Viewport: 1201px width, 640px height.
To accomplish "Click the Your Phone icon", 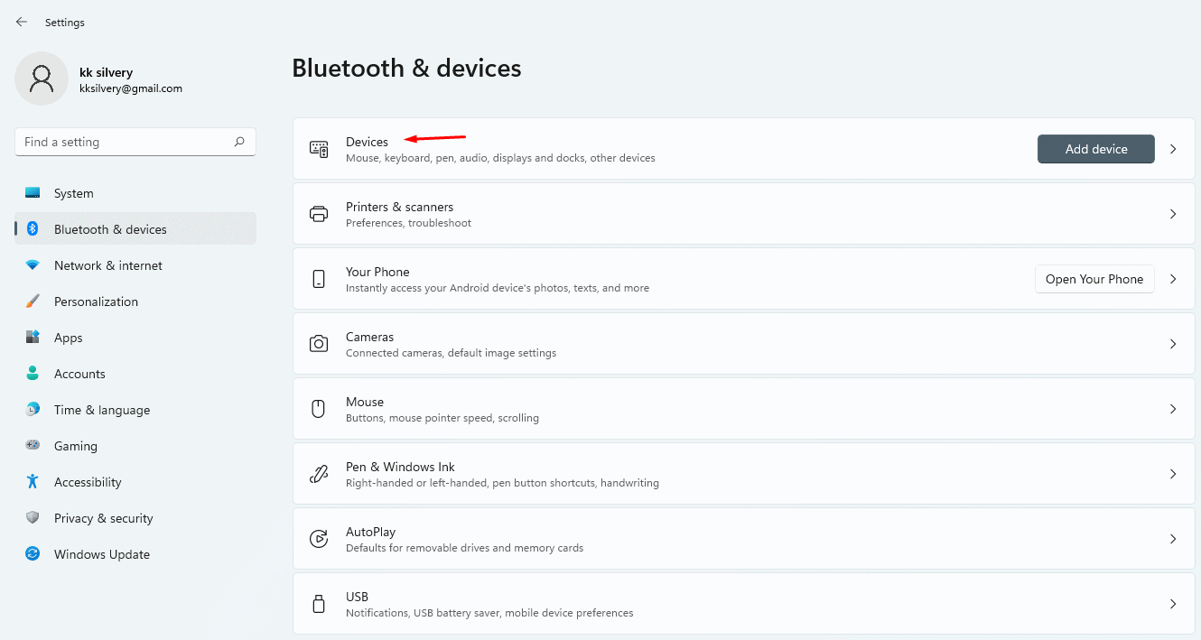I will click(318, 279).
